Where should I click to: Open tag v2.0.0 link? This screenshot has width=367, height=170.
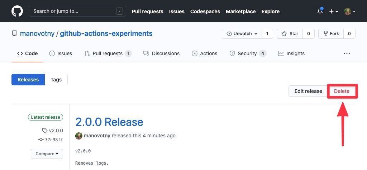[53, 131]
